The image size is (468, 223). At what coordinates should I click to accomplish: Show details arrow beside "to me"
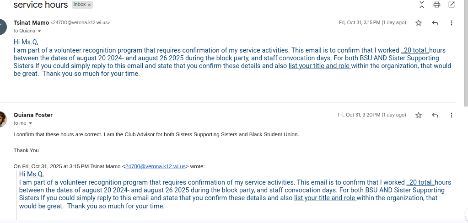(31, 123)
